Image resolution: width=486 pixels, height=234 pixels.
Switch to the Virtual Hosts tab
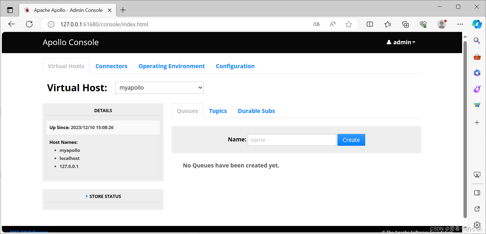click(x=66, y=66)
